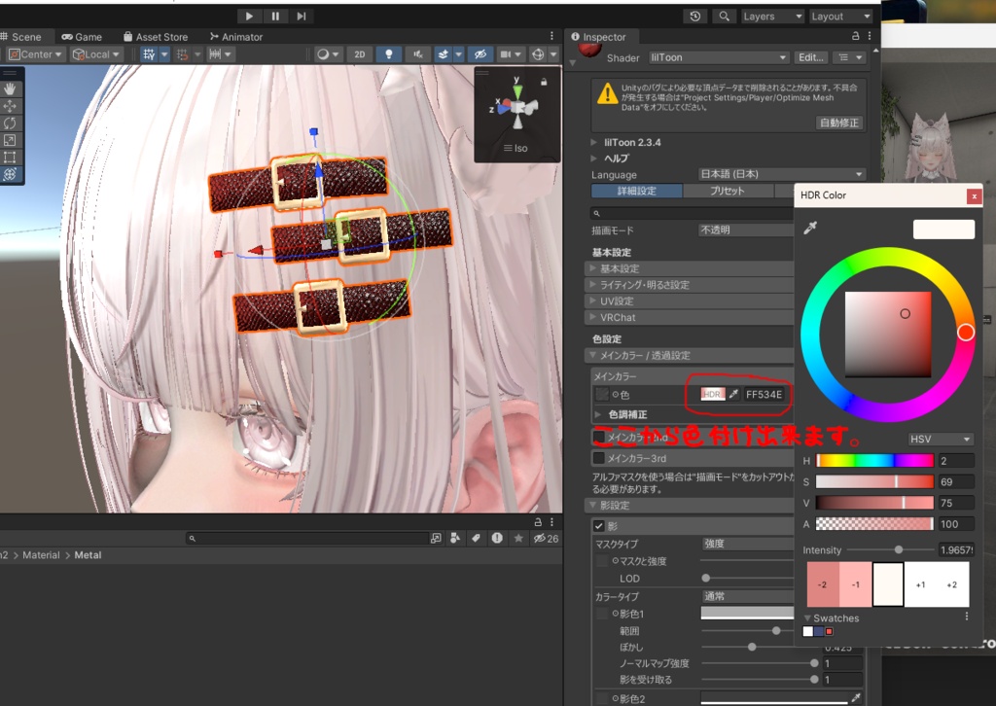Pick a color with HDR Color eyedropper
This screenshot has width=996, height=706.
tap(810, 228)
